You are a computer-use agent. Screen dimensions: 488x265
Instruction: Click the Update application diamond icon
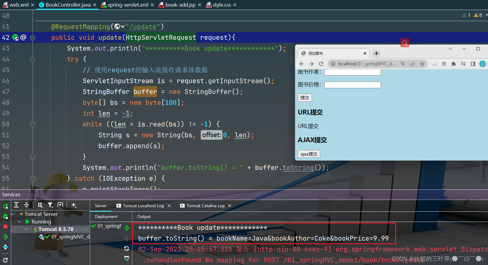pyautogui.click(x=5, y=247)
